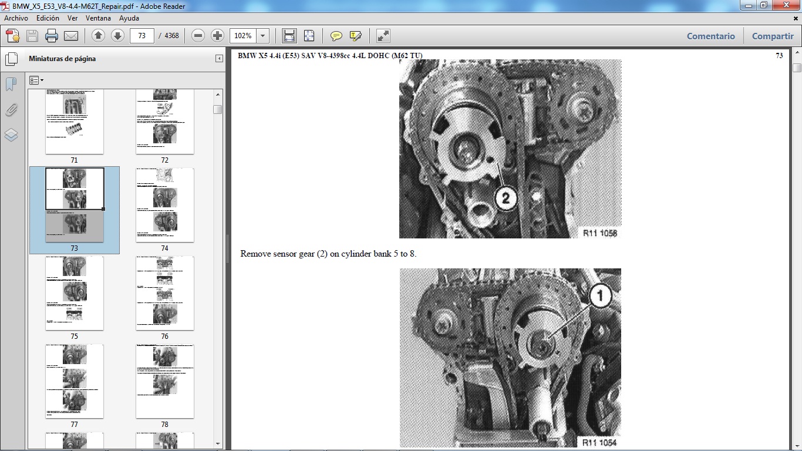Select the highlight text tool
The height and width of the screenshot is (451, 802).
(355, 36)
